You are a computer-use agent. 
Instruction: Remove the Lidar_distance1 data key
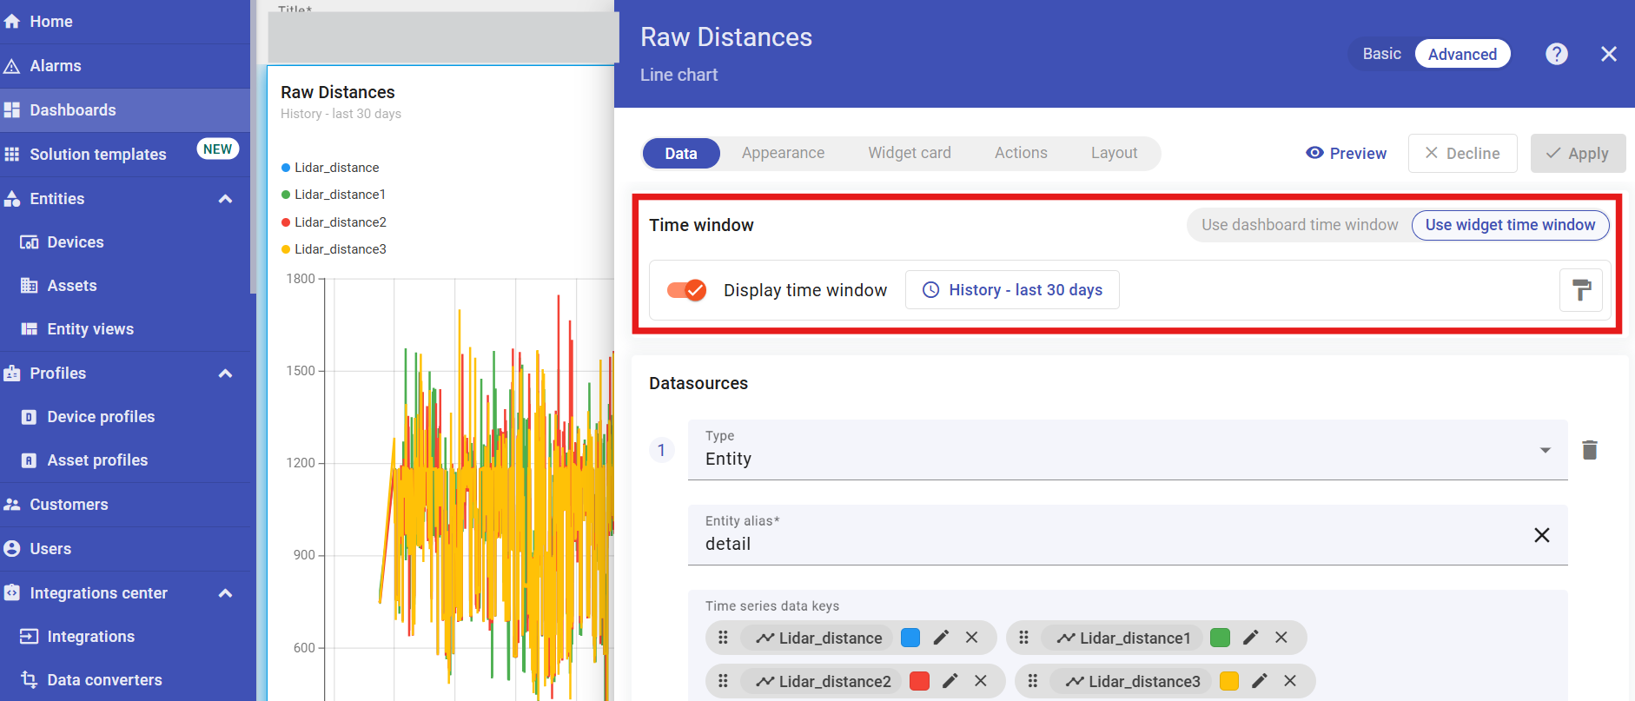point(1281,638)
